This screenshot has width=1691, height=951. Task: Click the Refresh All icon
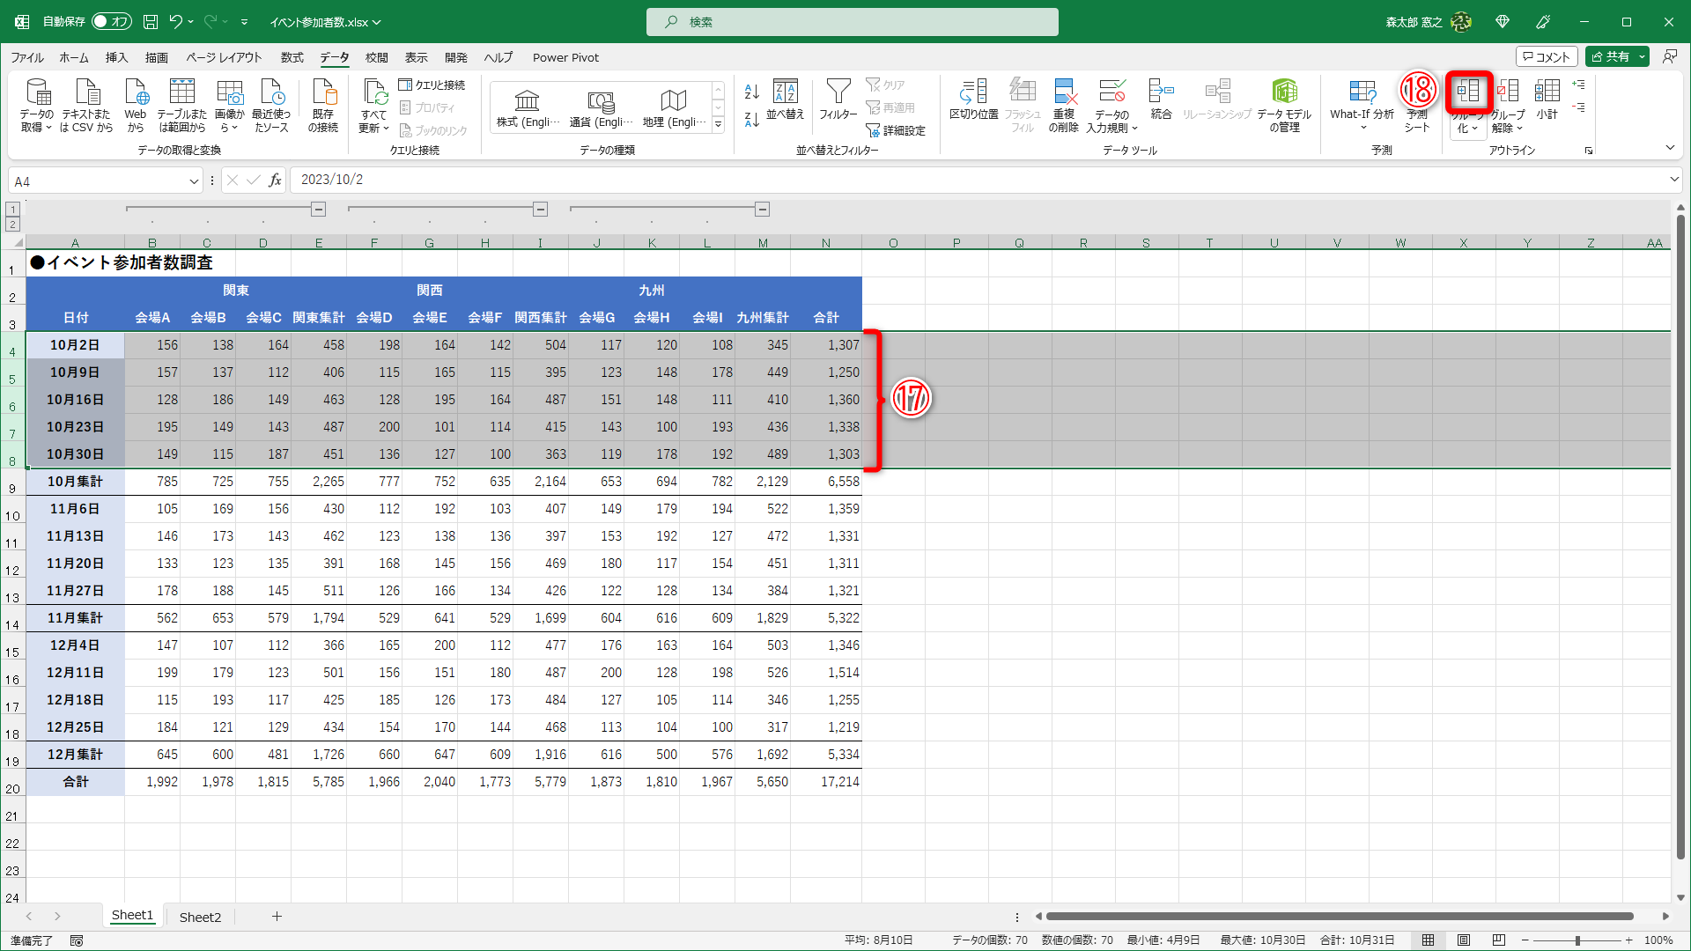click(x=374, y=92)
